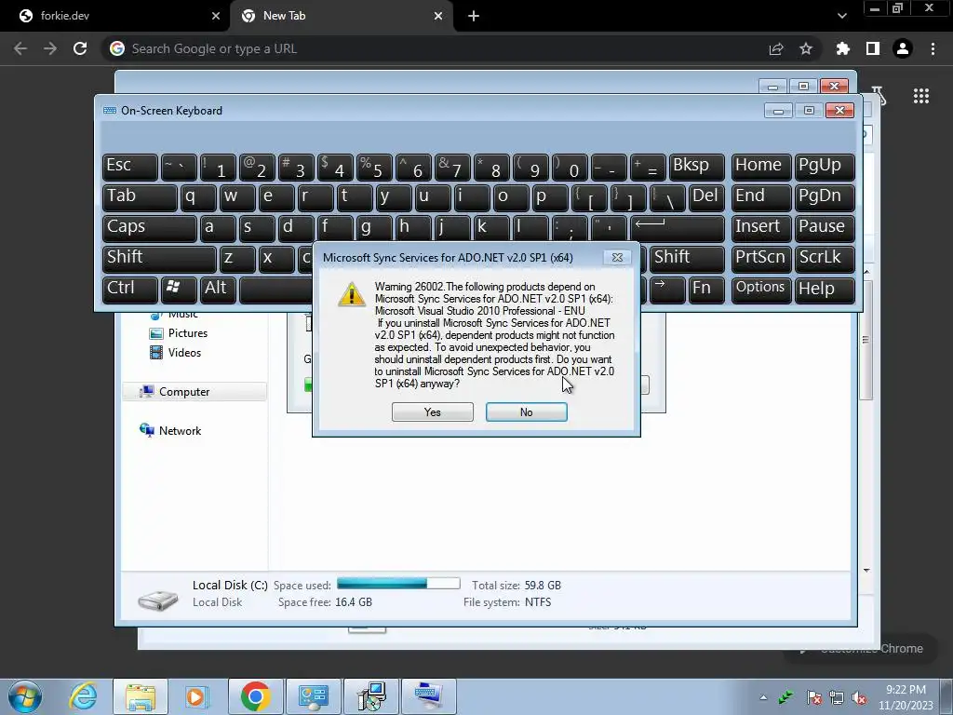953x715 pixels.
Task: Click the right arrow key on keyboard
Action: (667, 289)
